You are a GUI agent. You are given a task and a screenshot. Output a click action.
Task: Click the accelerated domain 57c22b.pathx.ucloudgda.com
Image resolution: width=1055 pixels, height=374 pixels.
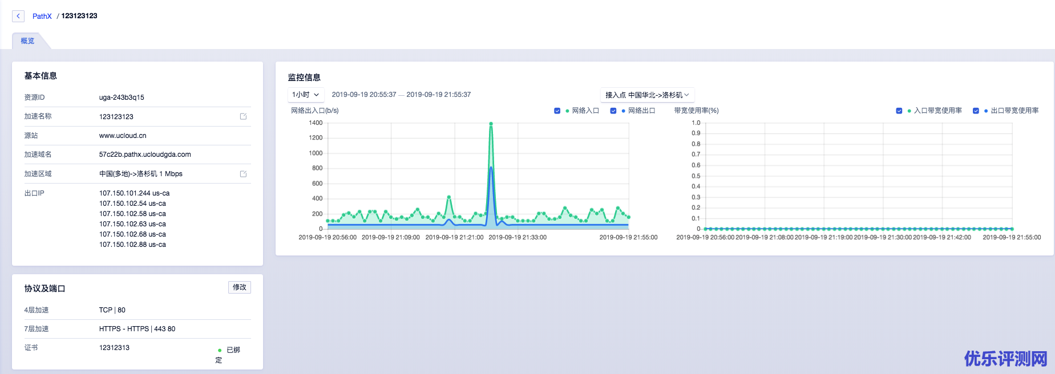(145, 155)
